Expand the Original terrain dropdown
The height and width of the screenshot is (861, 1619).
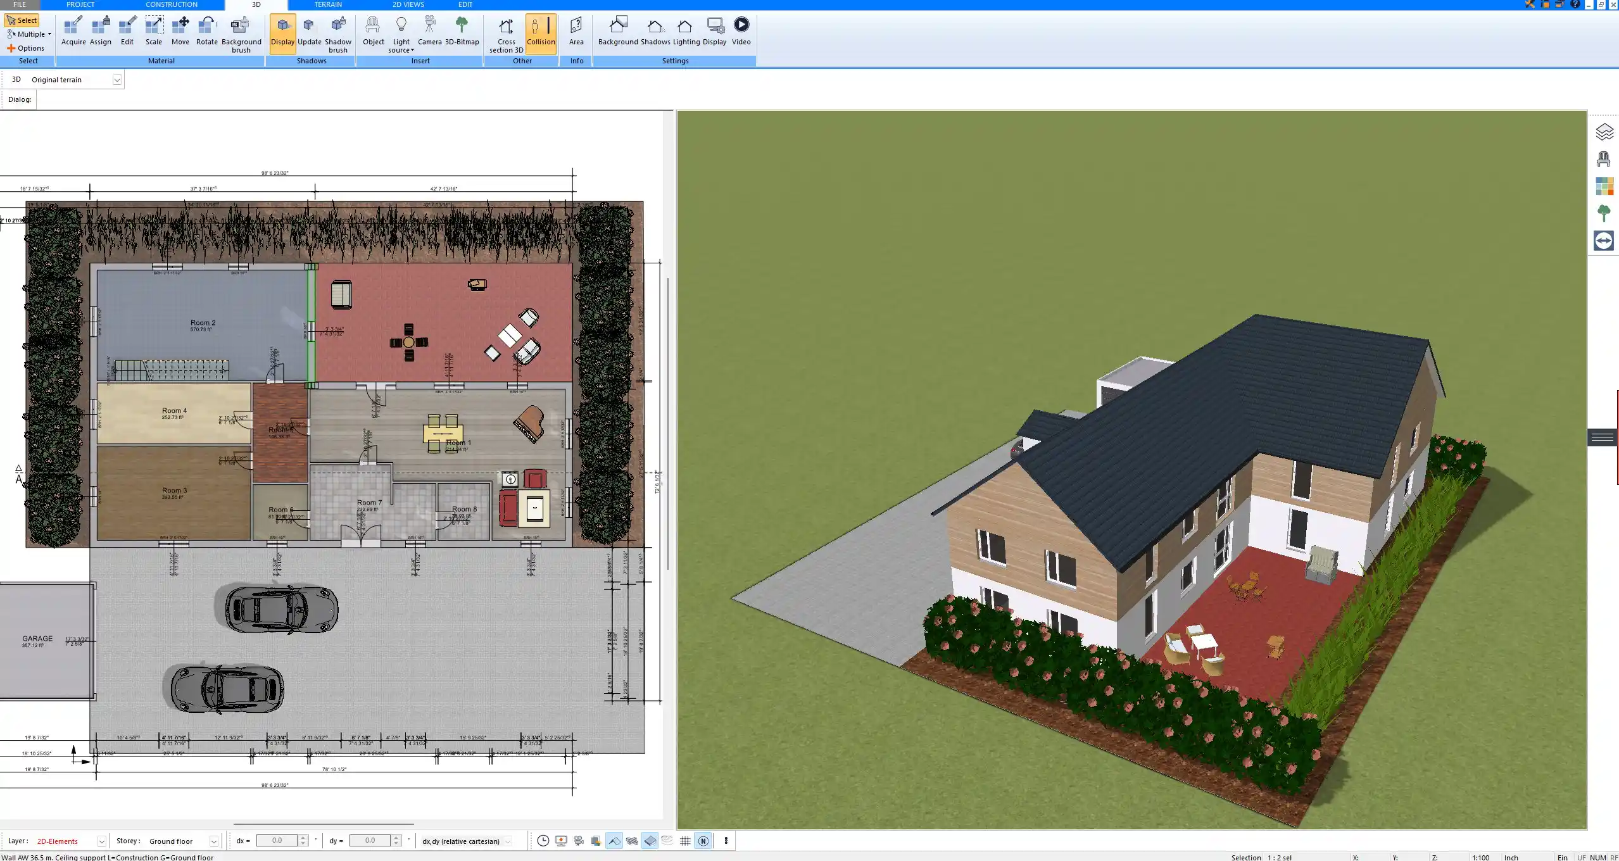click(x=117, y=80)
